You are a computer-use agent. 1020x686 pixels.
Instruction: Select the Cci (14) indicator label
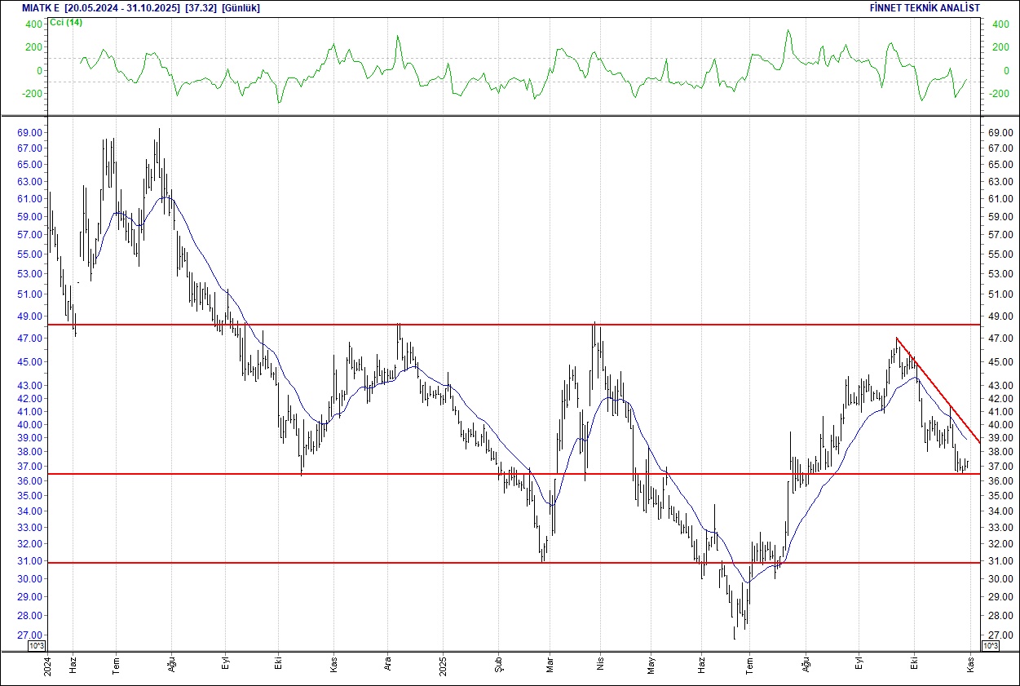[66, 22]
